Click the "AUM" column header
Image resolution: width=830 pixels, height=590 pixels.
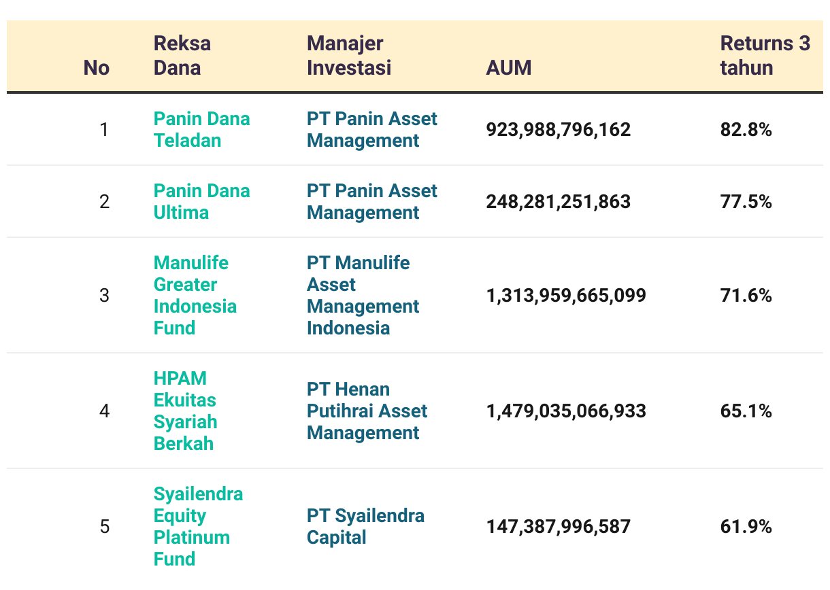[x=508, y=67]
